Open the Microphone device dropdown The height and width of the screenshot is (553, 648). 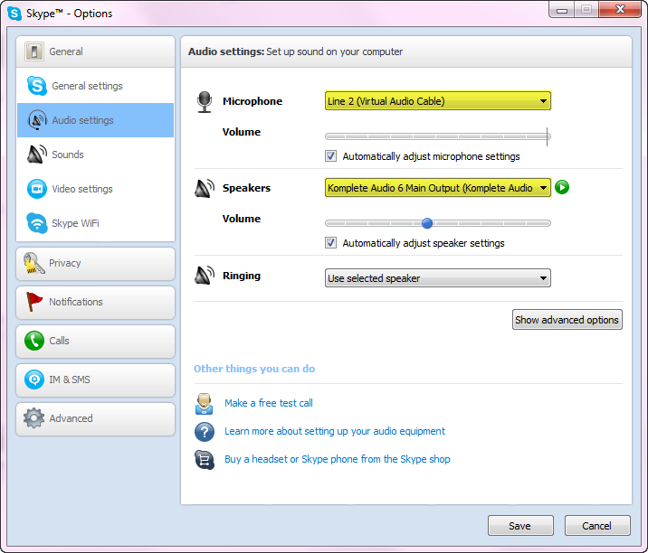click(x=438, y=101)
